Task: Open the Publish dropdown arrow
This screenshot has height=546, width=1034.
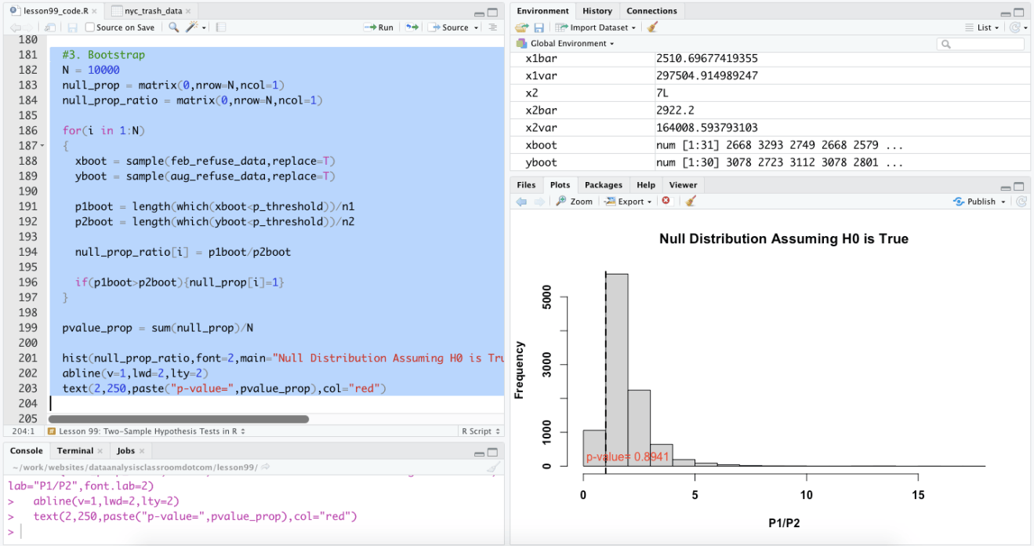Action: [x=1003, y=202]
